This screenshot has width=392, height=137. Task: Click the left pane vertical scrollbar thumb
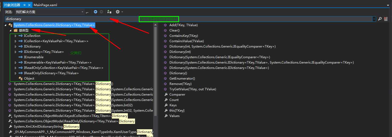tap(156, 71)
